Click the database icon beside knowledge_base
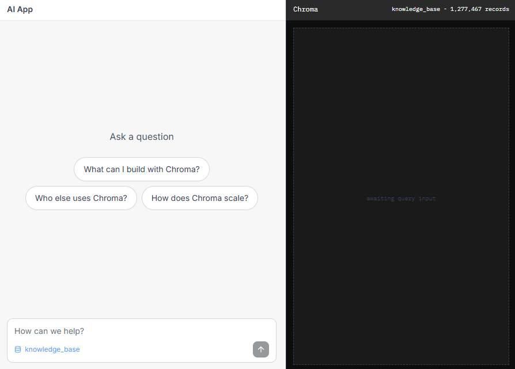The width and height of the screenshot is (515, 369). [18, 349]
